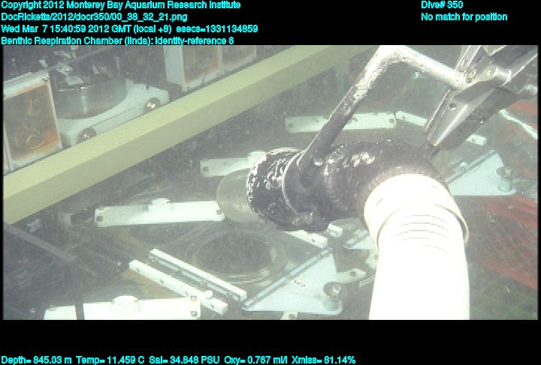
Task: Click the 'Dive# 350' label
Action: coord(442,5)
